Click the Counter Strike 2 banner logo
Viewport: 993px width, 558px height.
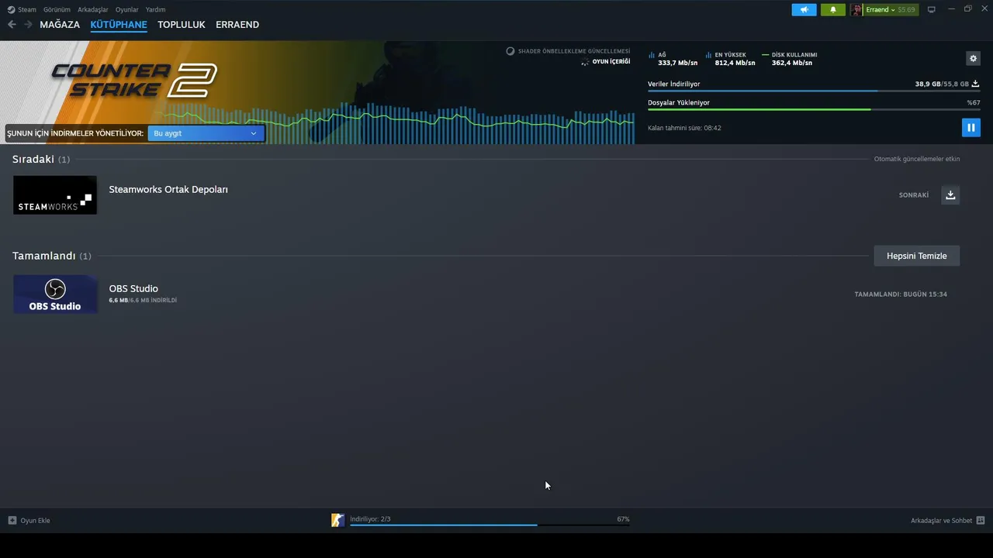(133, 80)
